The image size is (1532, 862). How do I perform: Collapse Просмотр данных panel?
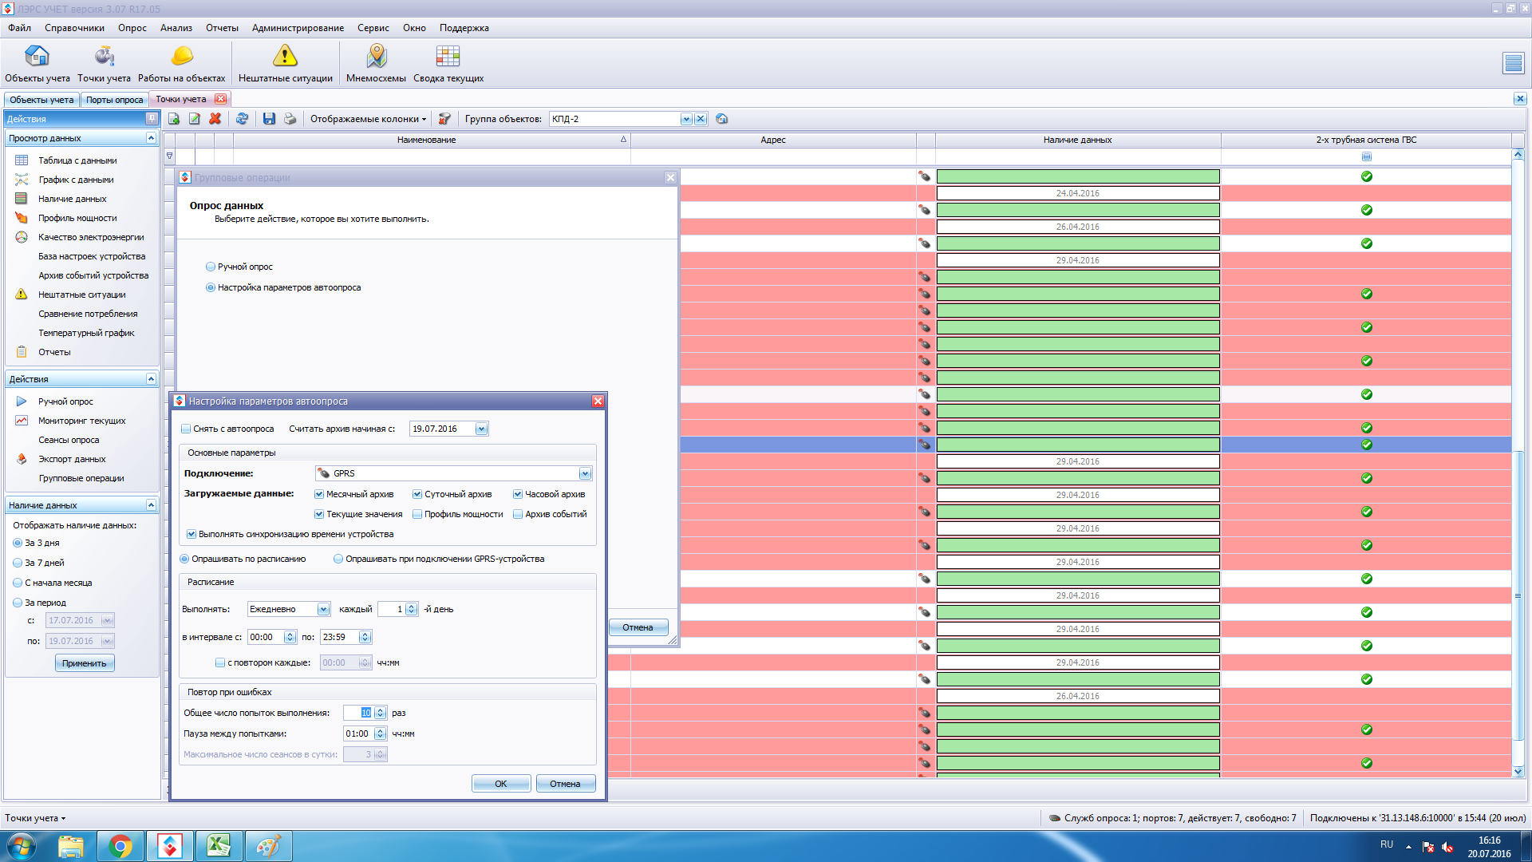coord(151,138)
